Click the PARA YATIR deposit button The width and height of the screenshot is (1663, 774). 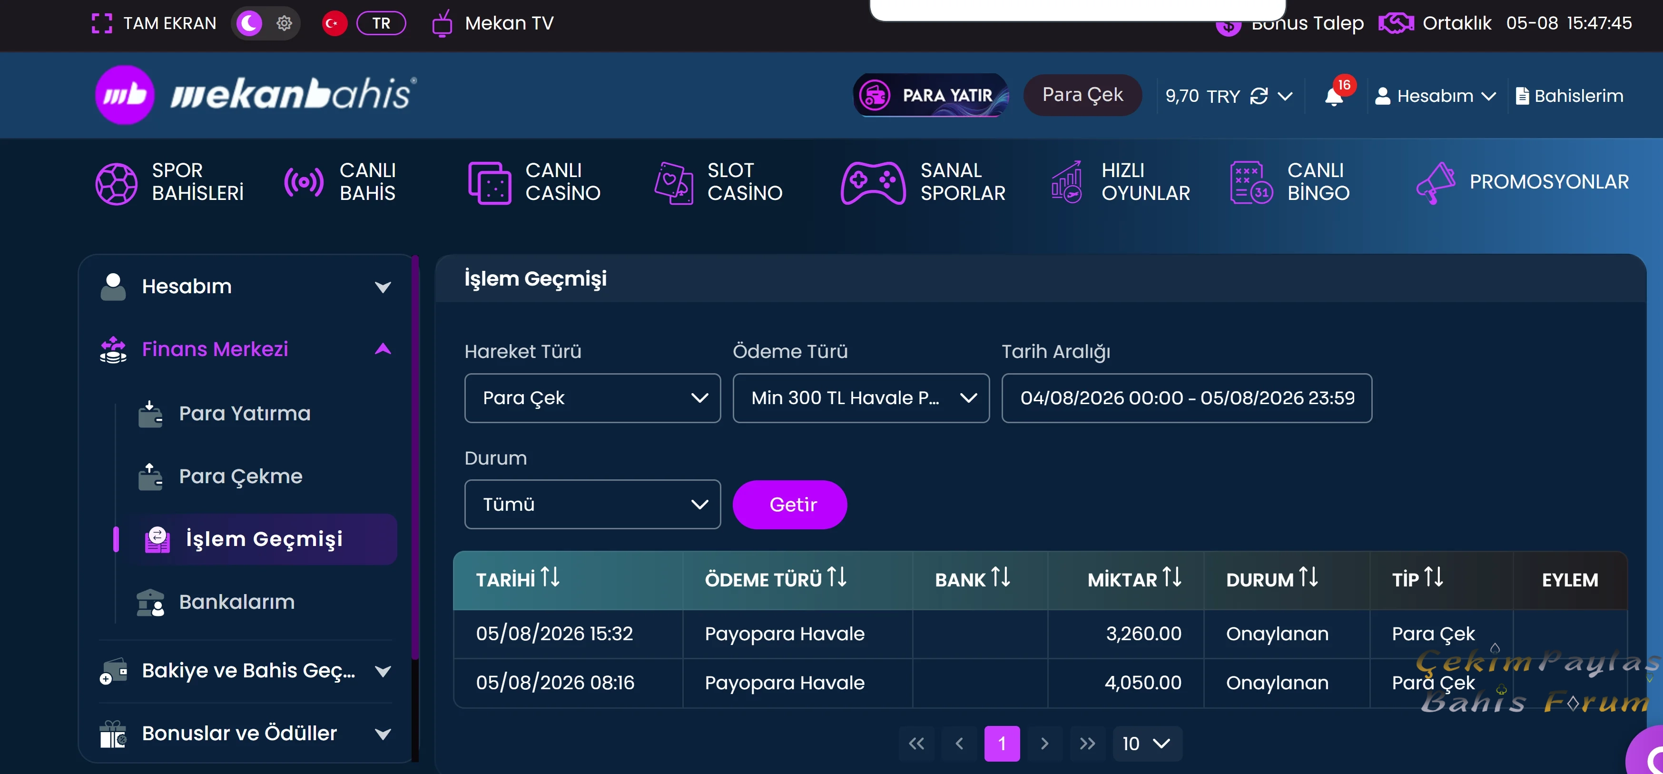tap(930, 95)
